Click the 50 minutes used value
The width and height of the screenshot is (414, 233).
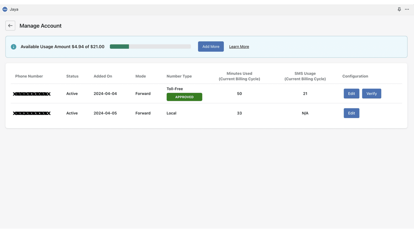click(239, 94)
